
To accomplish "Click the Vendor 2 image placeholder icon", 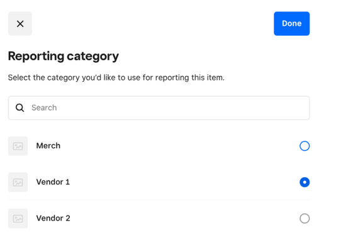I will coord(18,218).
